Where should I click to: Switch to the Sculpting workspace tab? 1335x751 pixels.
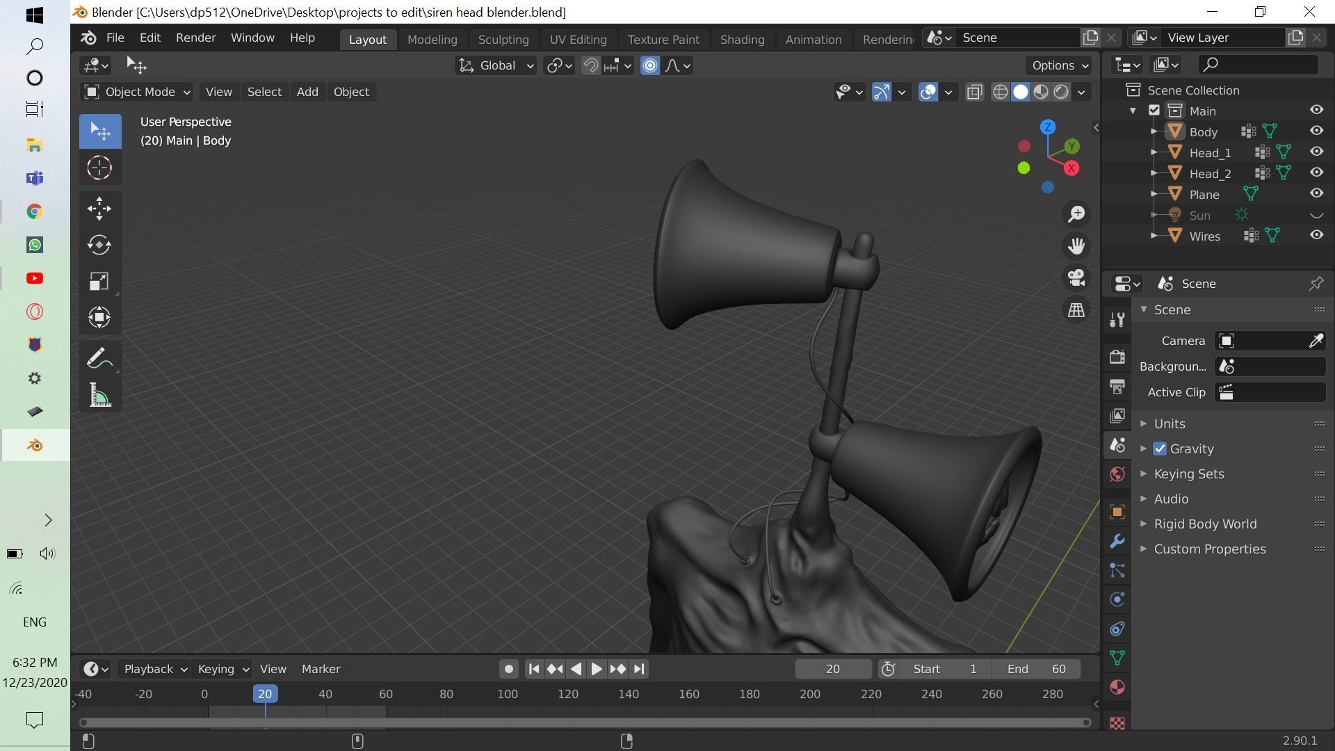503,40
